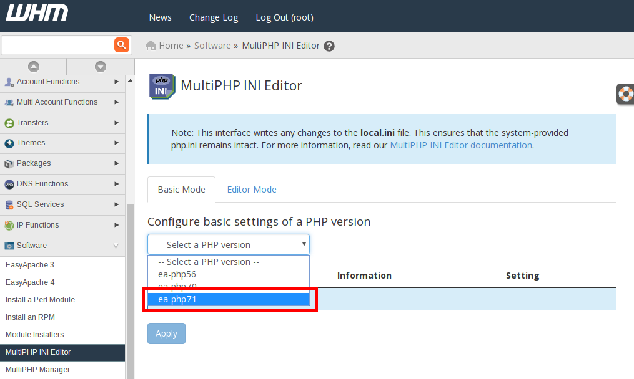The height and width of the screenshot is (379, 634).
Task: Collapse the Software section chevron
Action: pos(116,246)
